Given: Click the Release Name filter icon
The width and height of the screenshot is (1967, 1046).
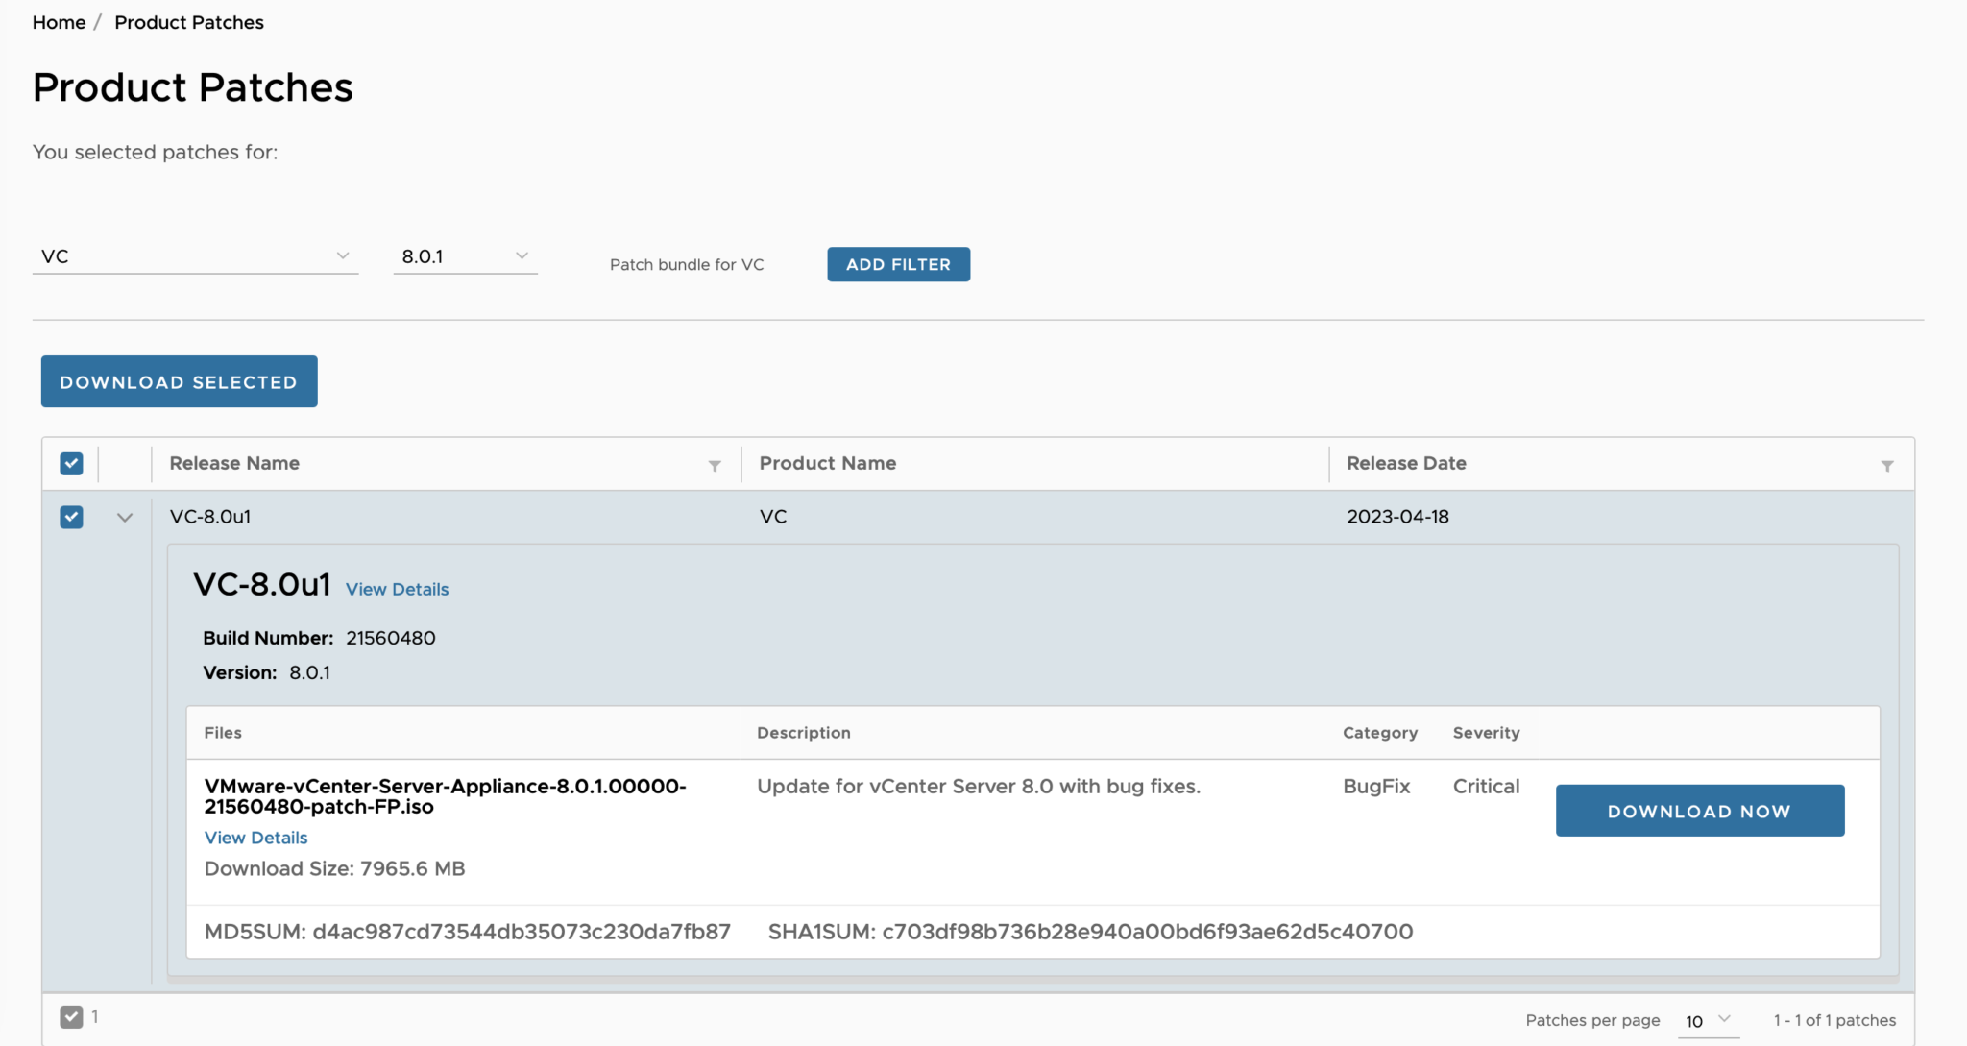Looking at the screenshot, I should 715,466.
